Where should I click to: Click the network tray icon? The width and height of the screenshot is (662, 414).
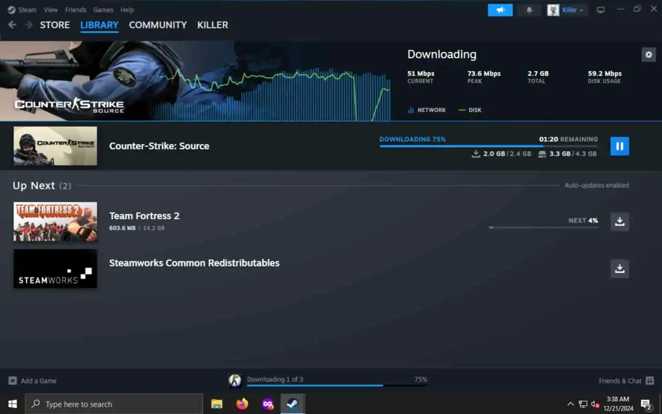583,404
